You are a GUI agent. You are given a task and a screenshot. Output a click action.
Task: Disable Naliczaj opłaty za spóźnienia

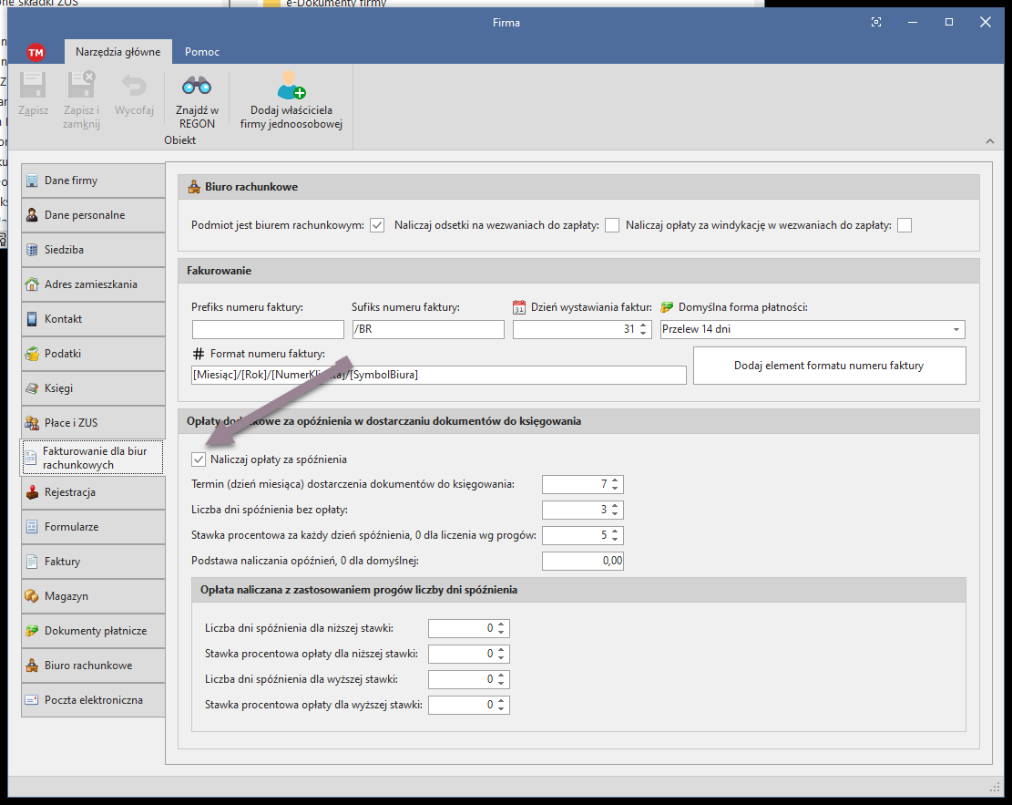199,459
